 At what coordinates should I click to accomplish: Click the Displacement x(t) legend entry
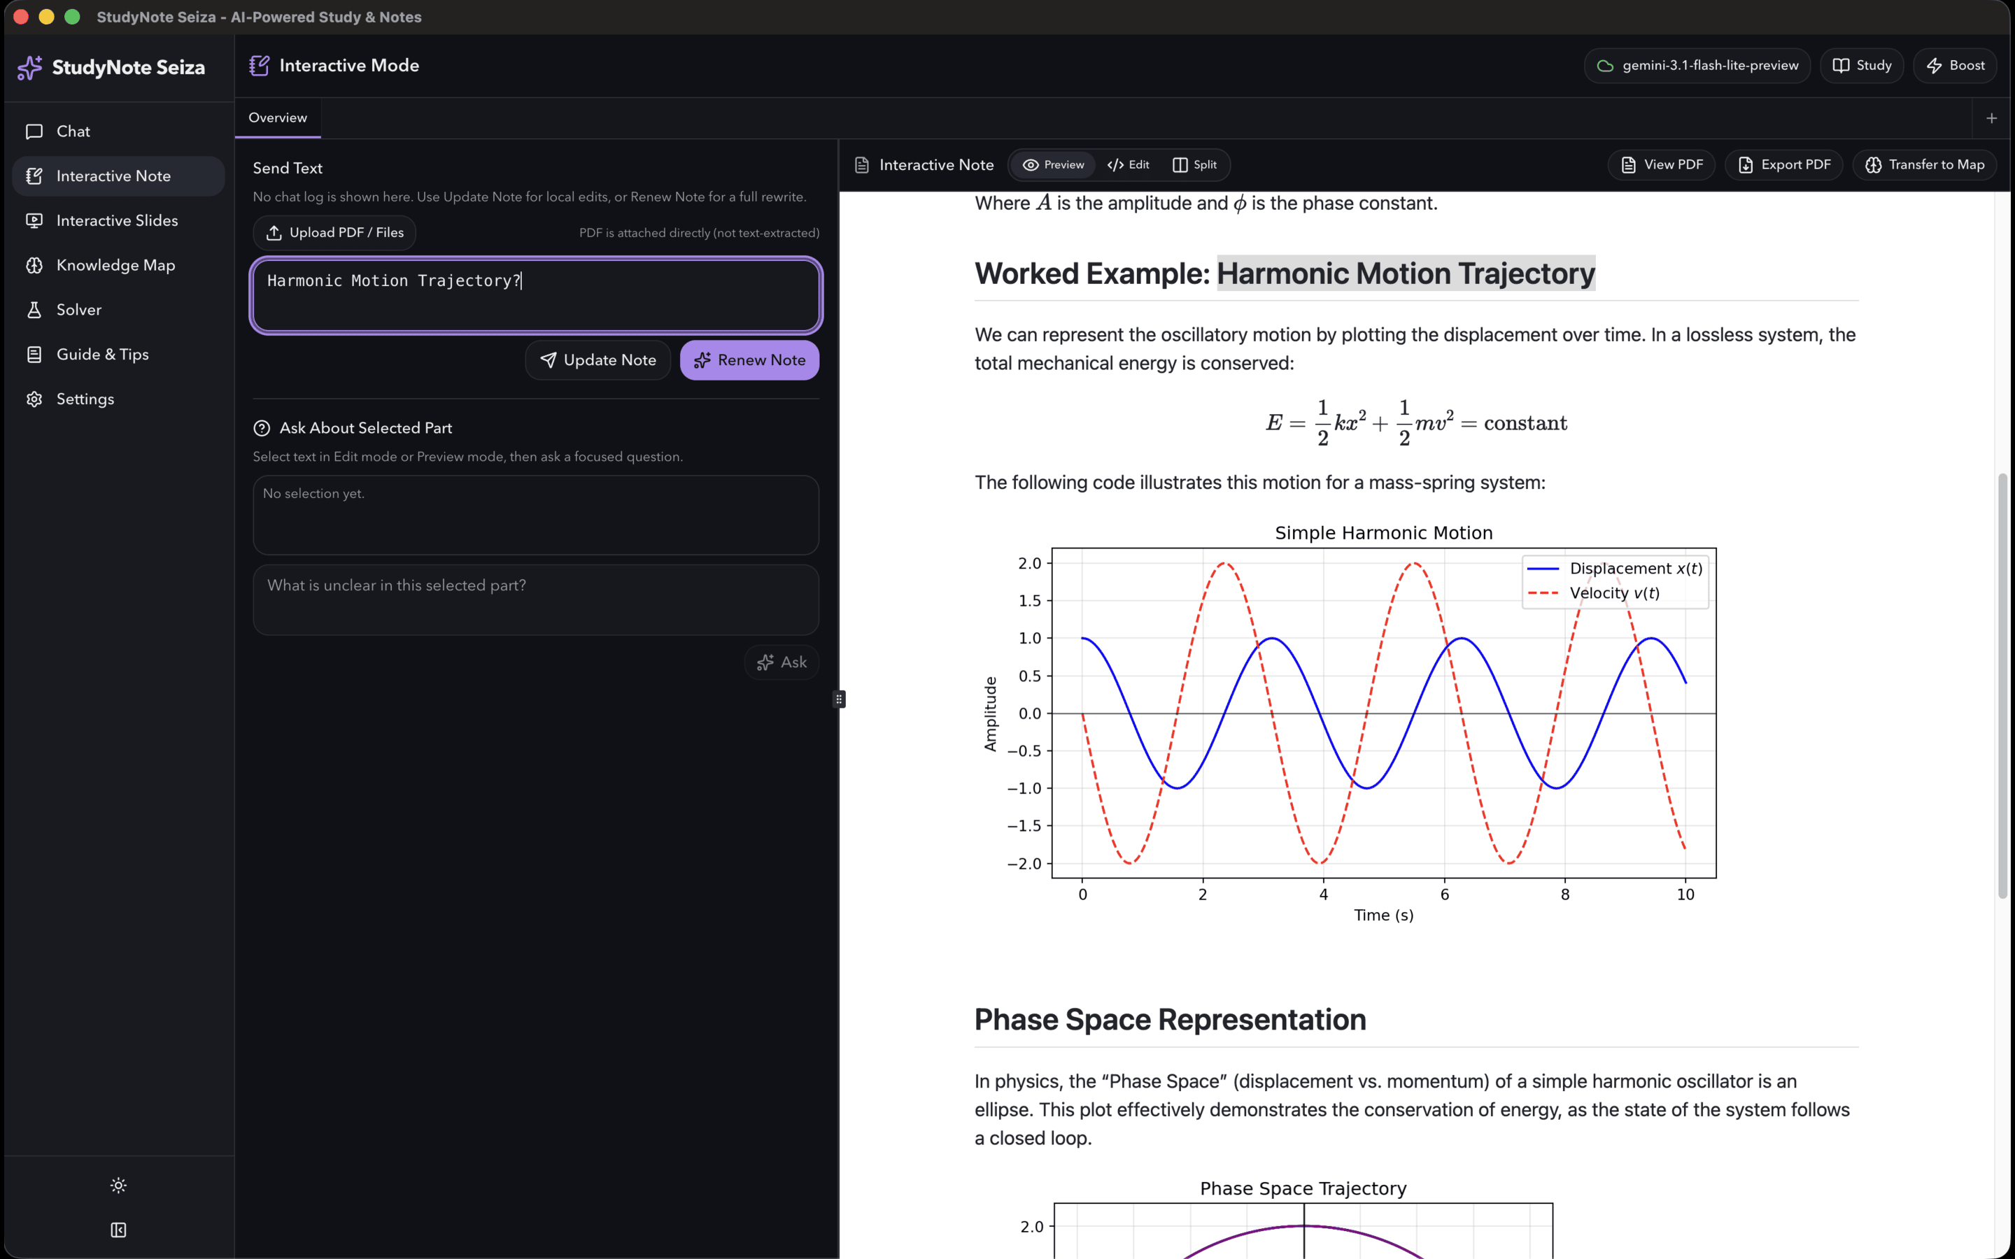click(1615, 568)
